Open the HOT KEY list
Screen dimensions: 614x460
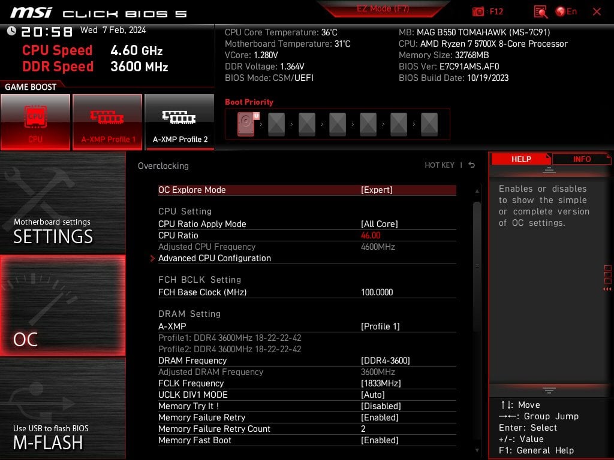point(440,165)
